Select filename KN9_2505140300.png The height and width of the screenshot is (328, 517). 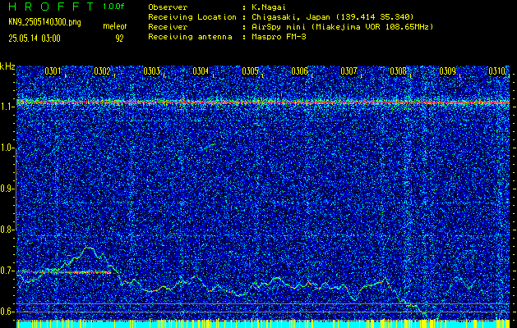[x=44, y=22]
